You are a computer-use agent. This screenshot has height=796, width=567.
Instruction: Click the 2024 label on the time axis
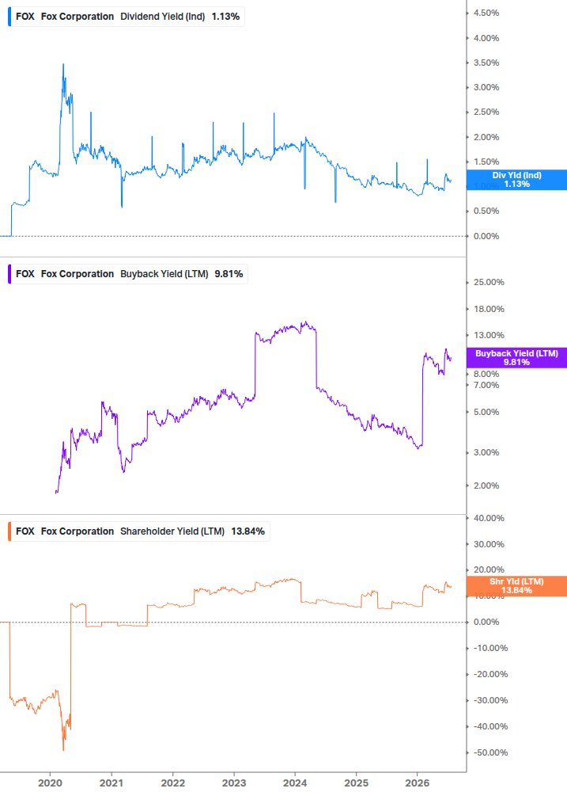295,783
